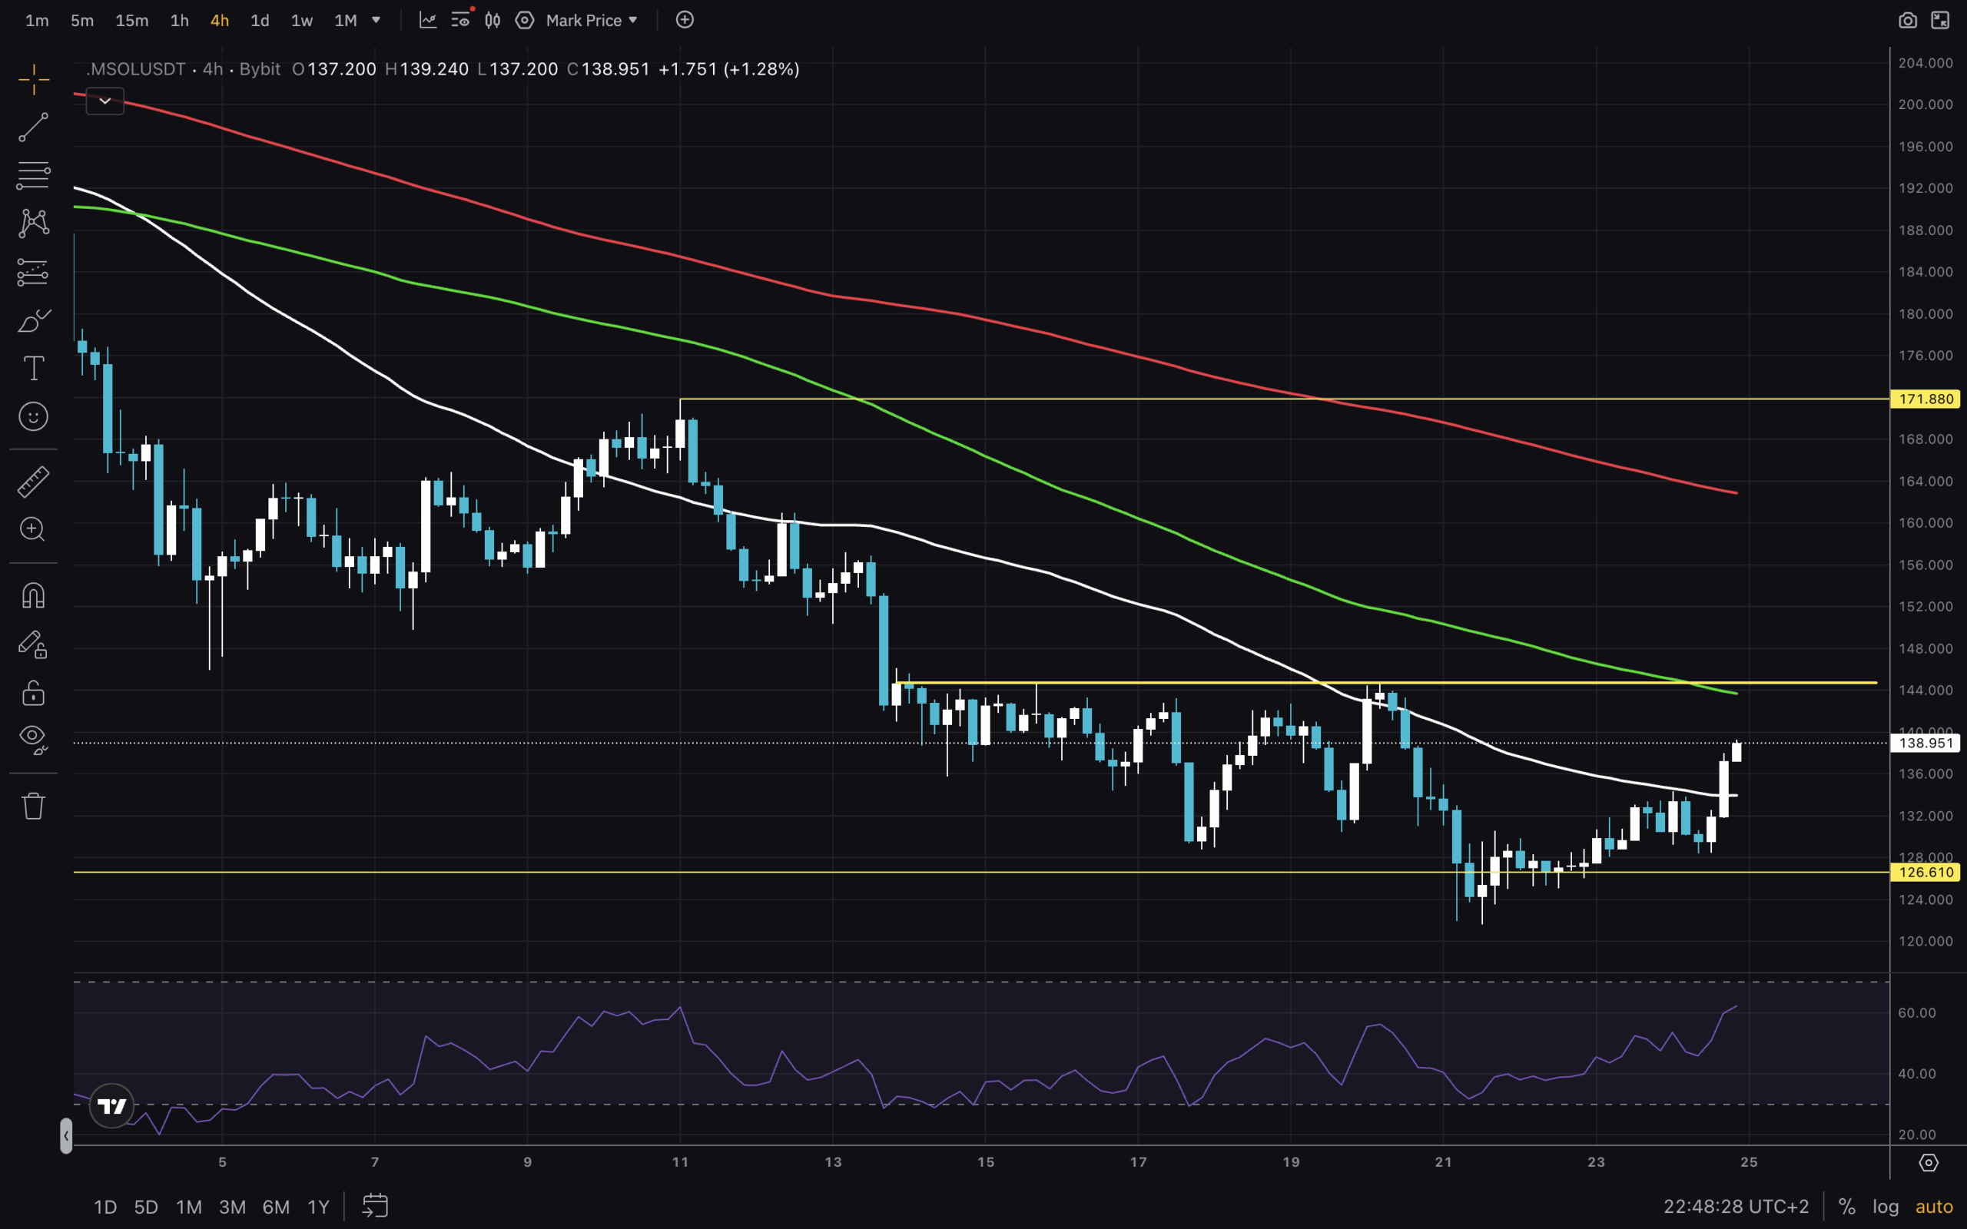
Task: Collapse the indicator legend chevron
Action: click(x=104, y=101)
